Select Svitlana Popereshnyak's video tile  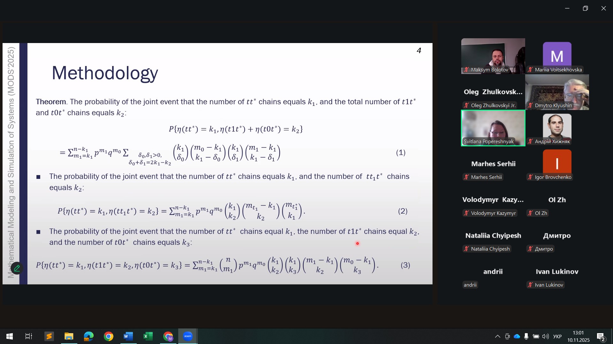point(493,128)
